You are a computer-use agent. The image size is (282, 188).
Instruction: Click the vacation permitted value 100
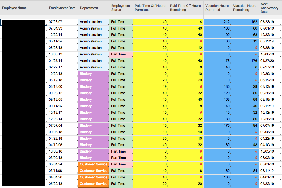coord(217,35)
